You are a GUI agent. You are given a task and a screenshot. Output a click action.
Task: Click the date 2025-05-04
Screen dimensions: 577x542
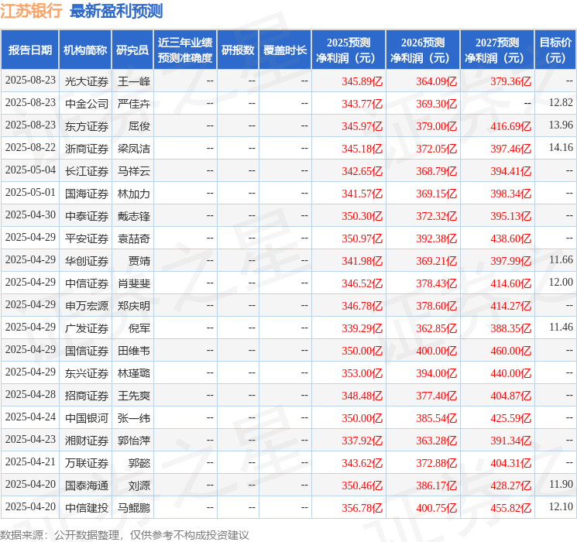30,170
